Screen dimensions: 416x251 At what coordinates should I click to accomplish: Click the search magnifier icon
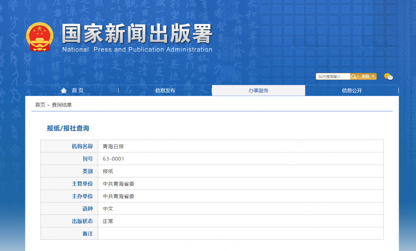coord(353,76)
